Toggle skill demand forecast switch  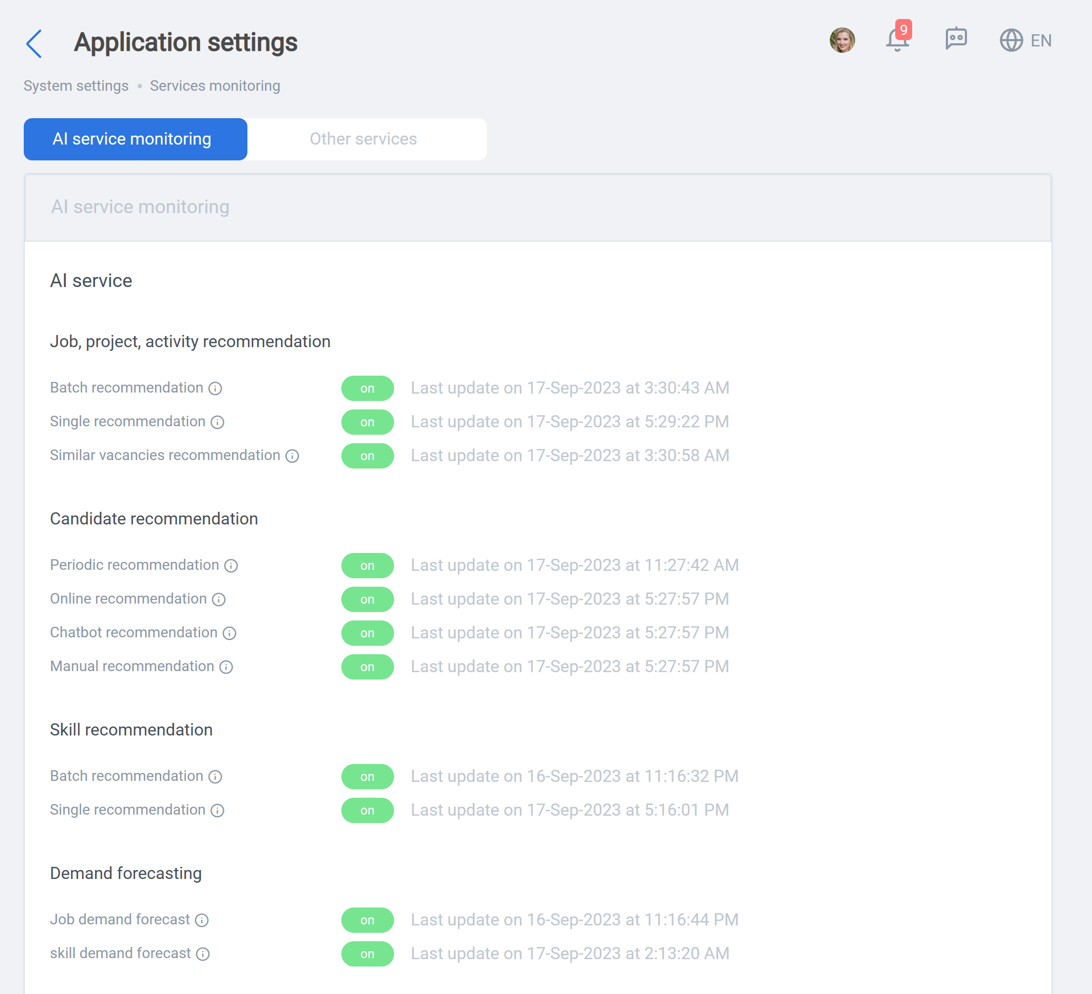(367, 954)
